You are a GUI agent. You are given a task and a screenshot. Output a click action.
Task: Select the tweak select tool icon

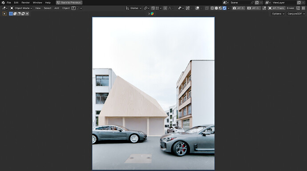[4, 14]
